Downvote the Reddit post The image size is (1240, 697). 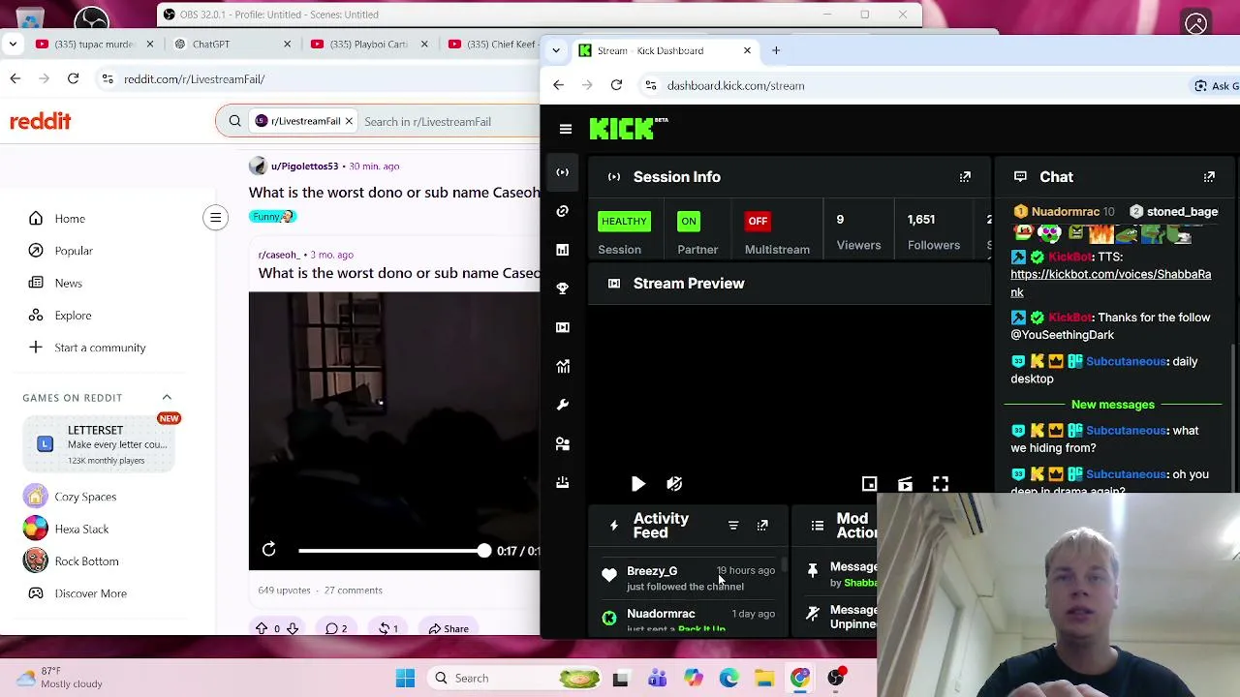click(292, 629)
